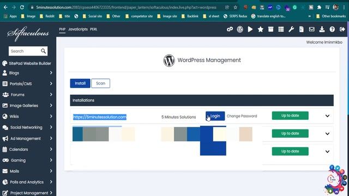Screen dimensions: 349x196
Task: Open Chrome three-dot menu
Action: [x=344, y=7]
